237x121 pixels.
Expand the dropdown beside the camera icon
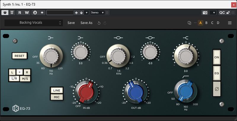(213, 12)
